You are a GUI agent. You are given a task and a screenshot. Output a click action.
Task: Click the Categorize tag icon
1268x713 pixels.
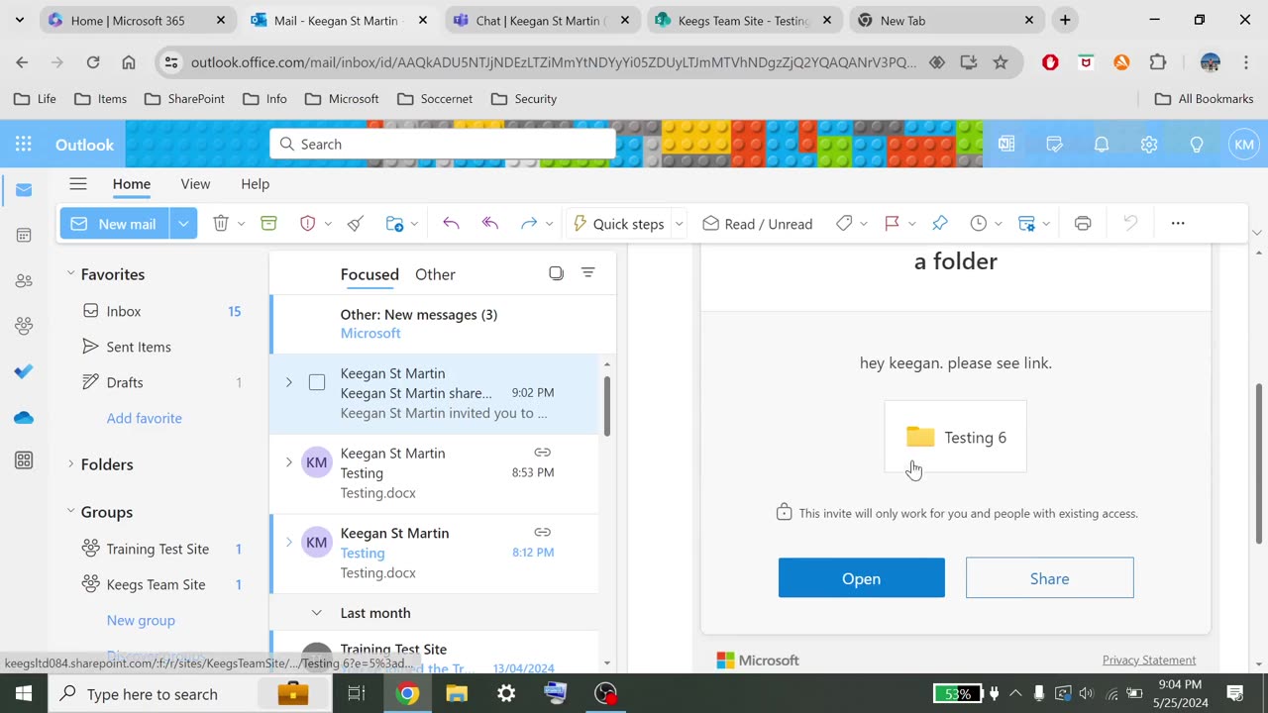click(844, 224)
